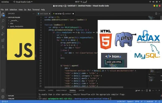Click unsaved dot on Untitled-1 tab
Viewport: 162px width, 103px height.
click(73, 14)
